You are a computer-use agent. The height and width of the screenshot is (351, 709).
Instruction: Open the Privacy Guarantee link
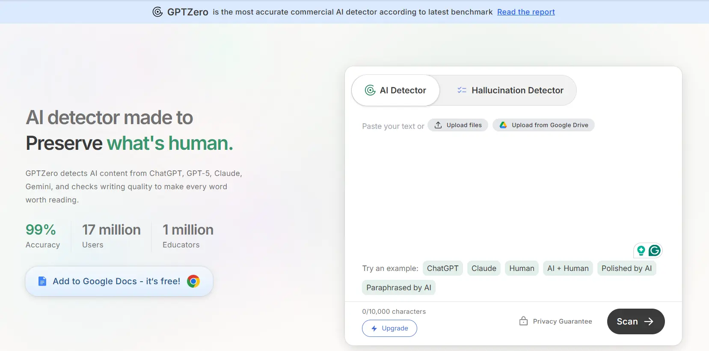click(x=555, y=321)
